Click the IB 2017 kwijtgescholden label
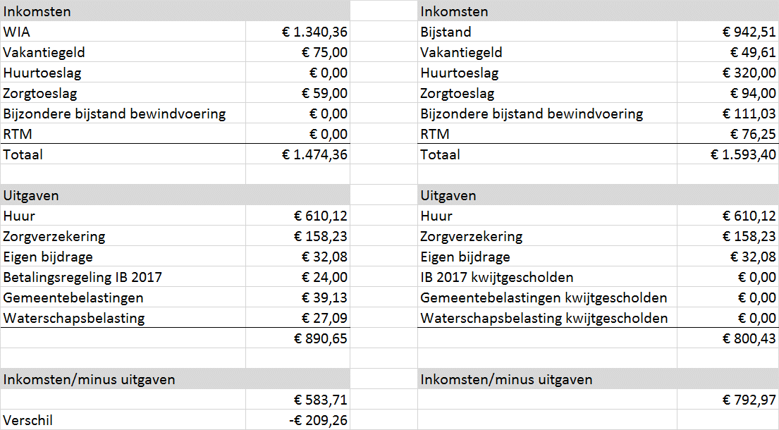 496,277
